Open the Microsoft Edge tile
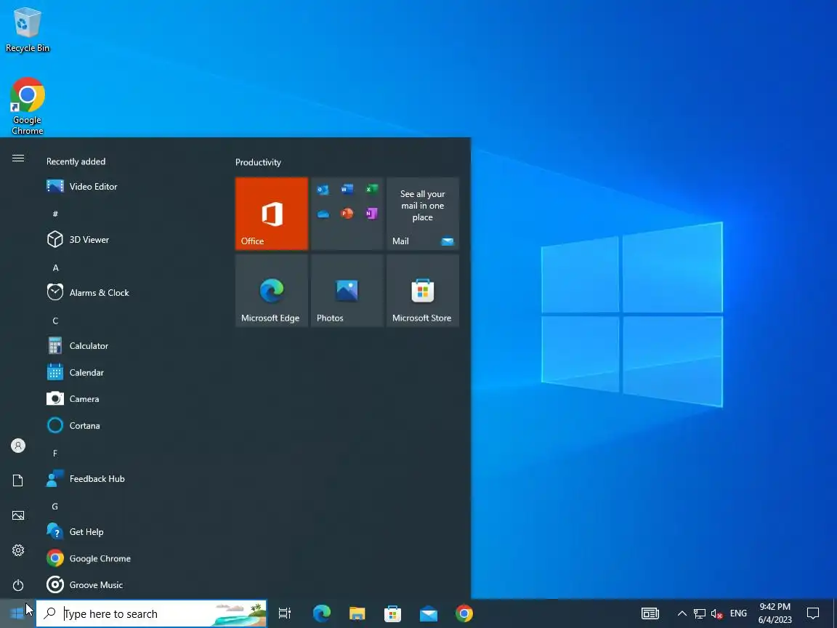This screenshot has height=628, width=837. tap(272, 291)
